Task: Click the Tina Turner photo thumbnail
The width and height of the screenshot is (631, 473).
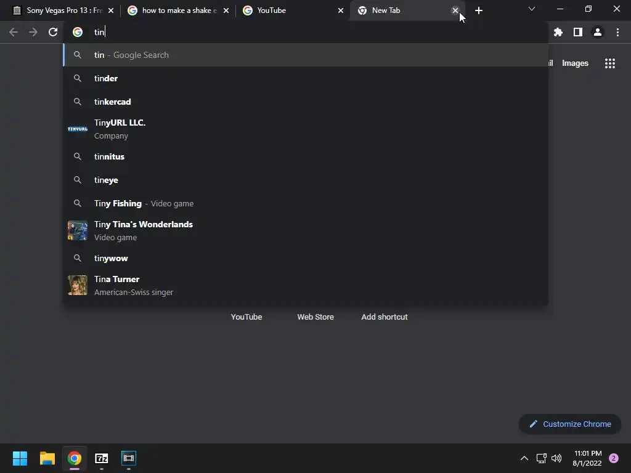Action: click(x=77, y=285)
